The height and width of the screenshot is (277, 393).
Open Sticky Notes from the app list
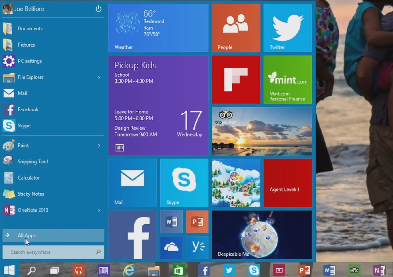pos(31,194)
